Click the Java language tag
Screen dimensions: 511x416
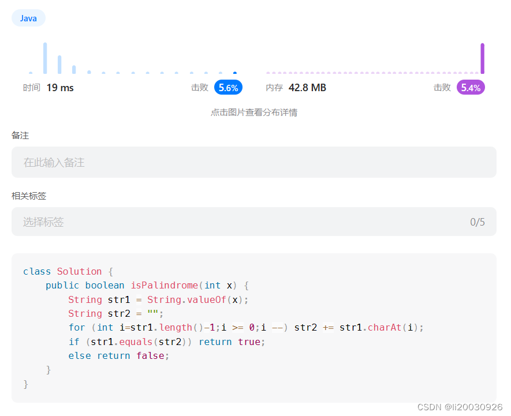[x=28, y=18]
